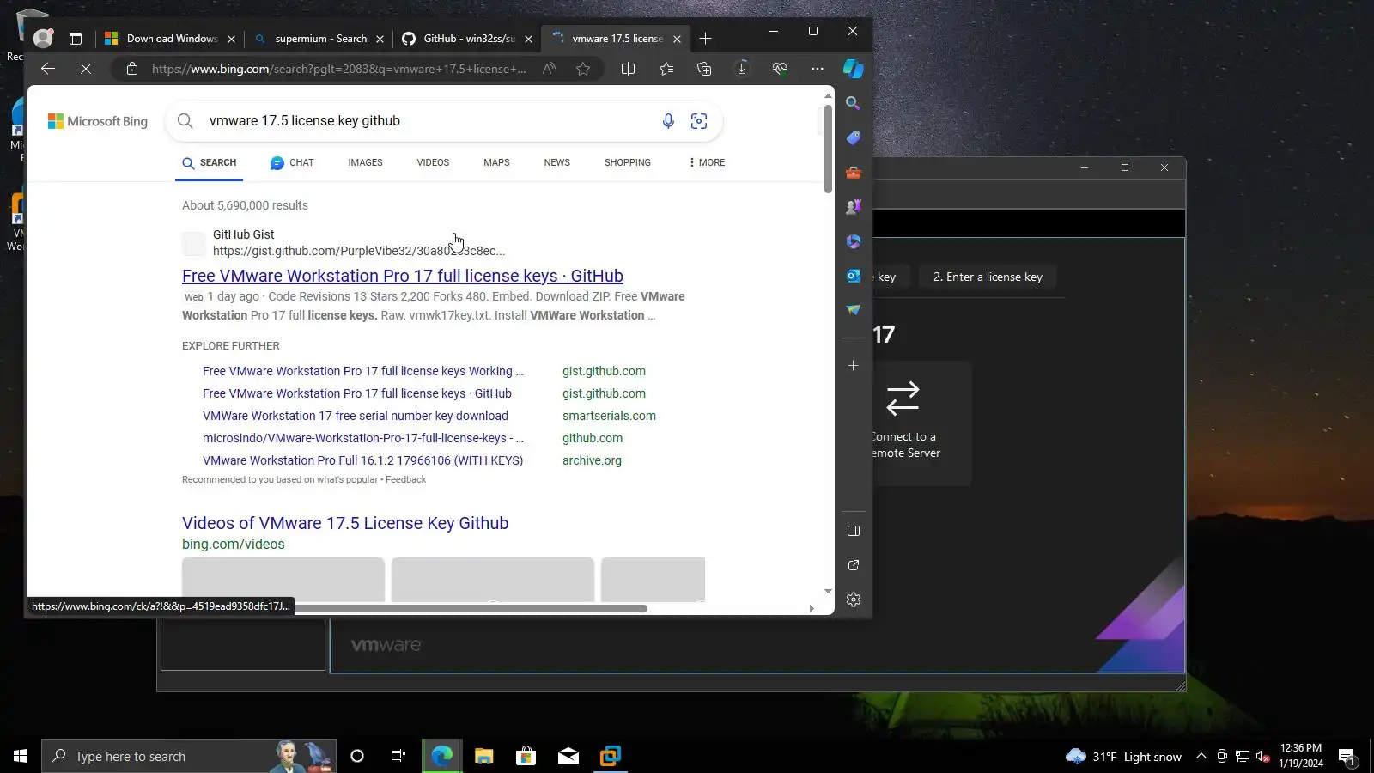Click the Microsoft Bing logo

click(98, 121)
